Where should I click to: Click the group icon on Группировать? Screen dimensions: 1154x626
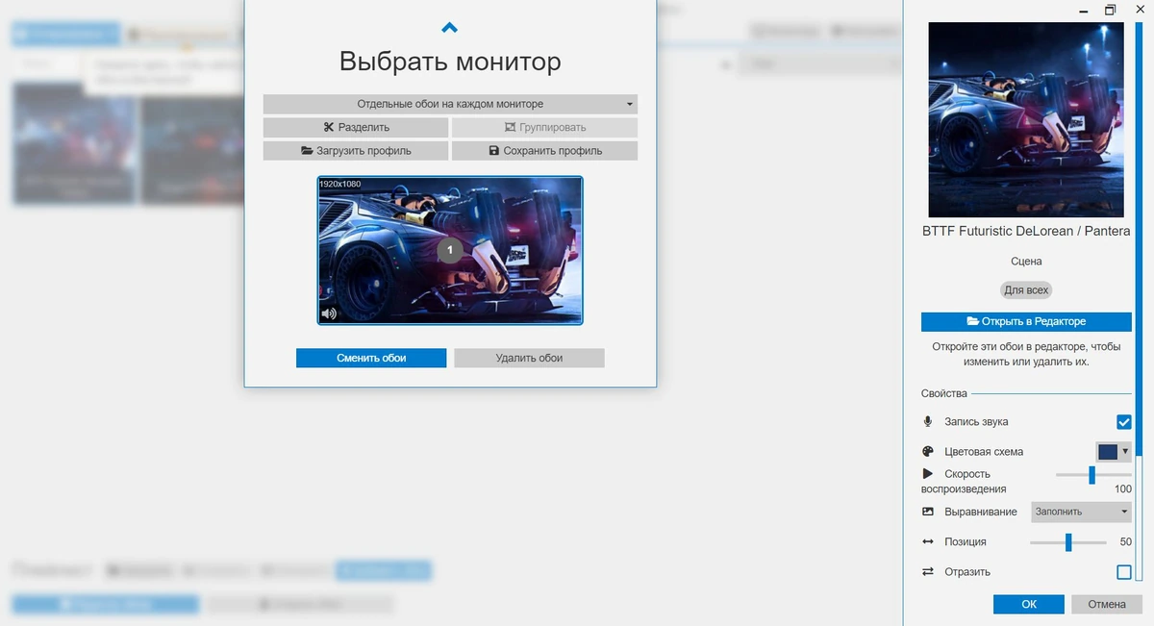[x=511, y=127]
